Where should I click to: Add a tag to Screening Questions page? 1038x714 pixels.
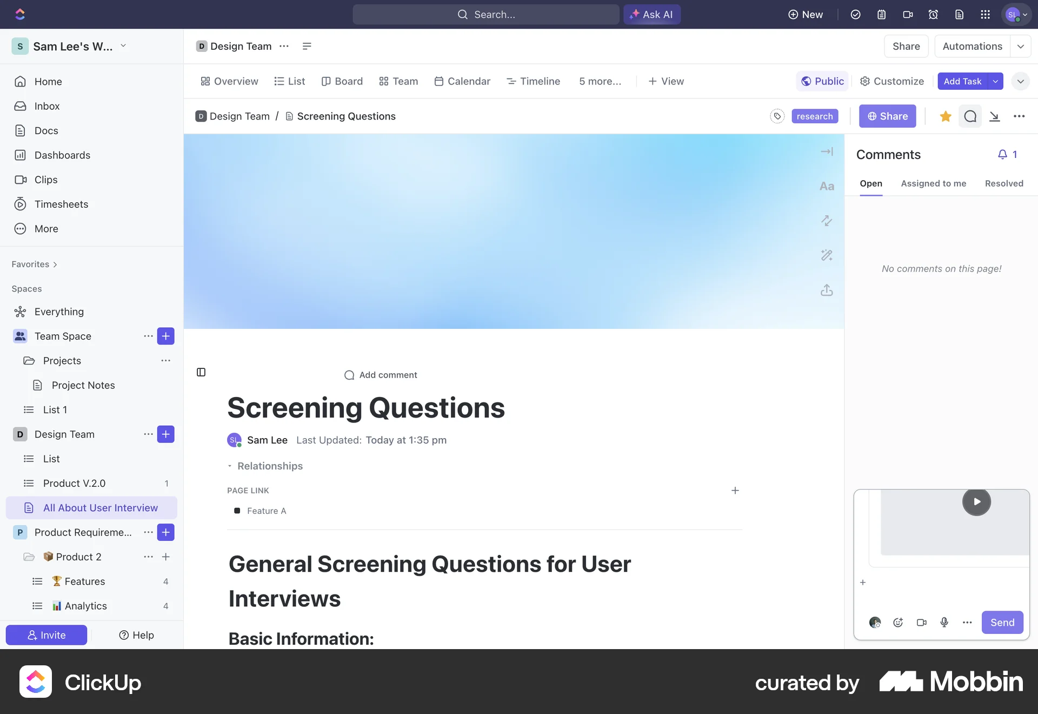(777, 116)
